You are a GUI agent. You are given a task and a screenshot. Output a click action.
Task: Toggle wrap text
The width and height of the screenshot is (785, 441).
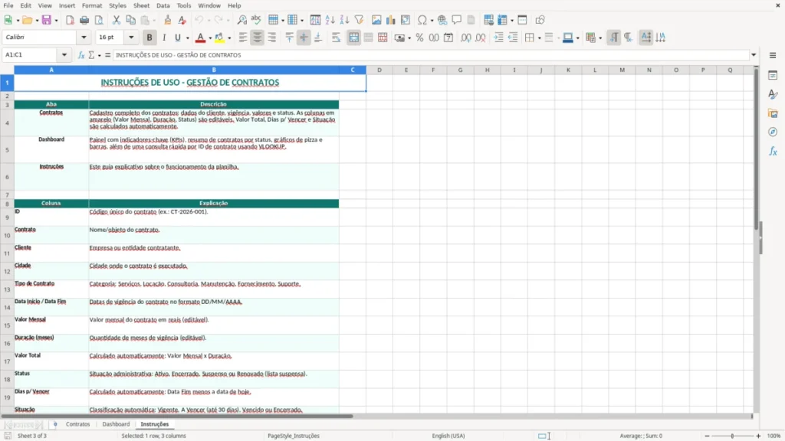[x=336, y=38]
